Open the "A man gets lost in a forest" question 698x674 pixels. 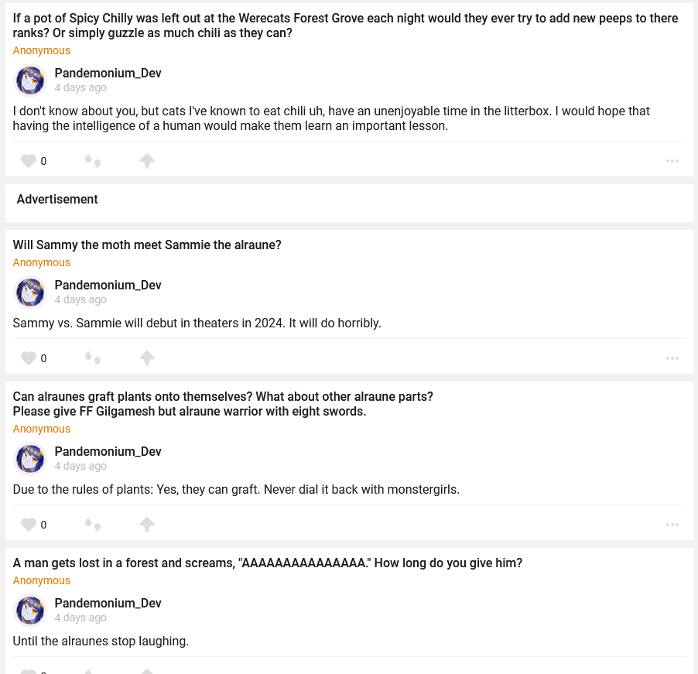point(267,563)
